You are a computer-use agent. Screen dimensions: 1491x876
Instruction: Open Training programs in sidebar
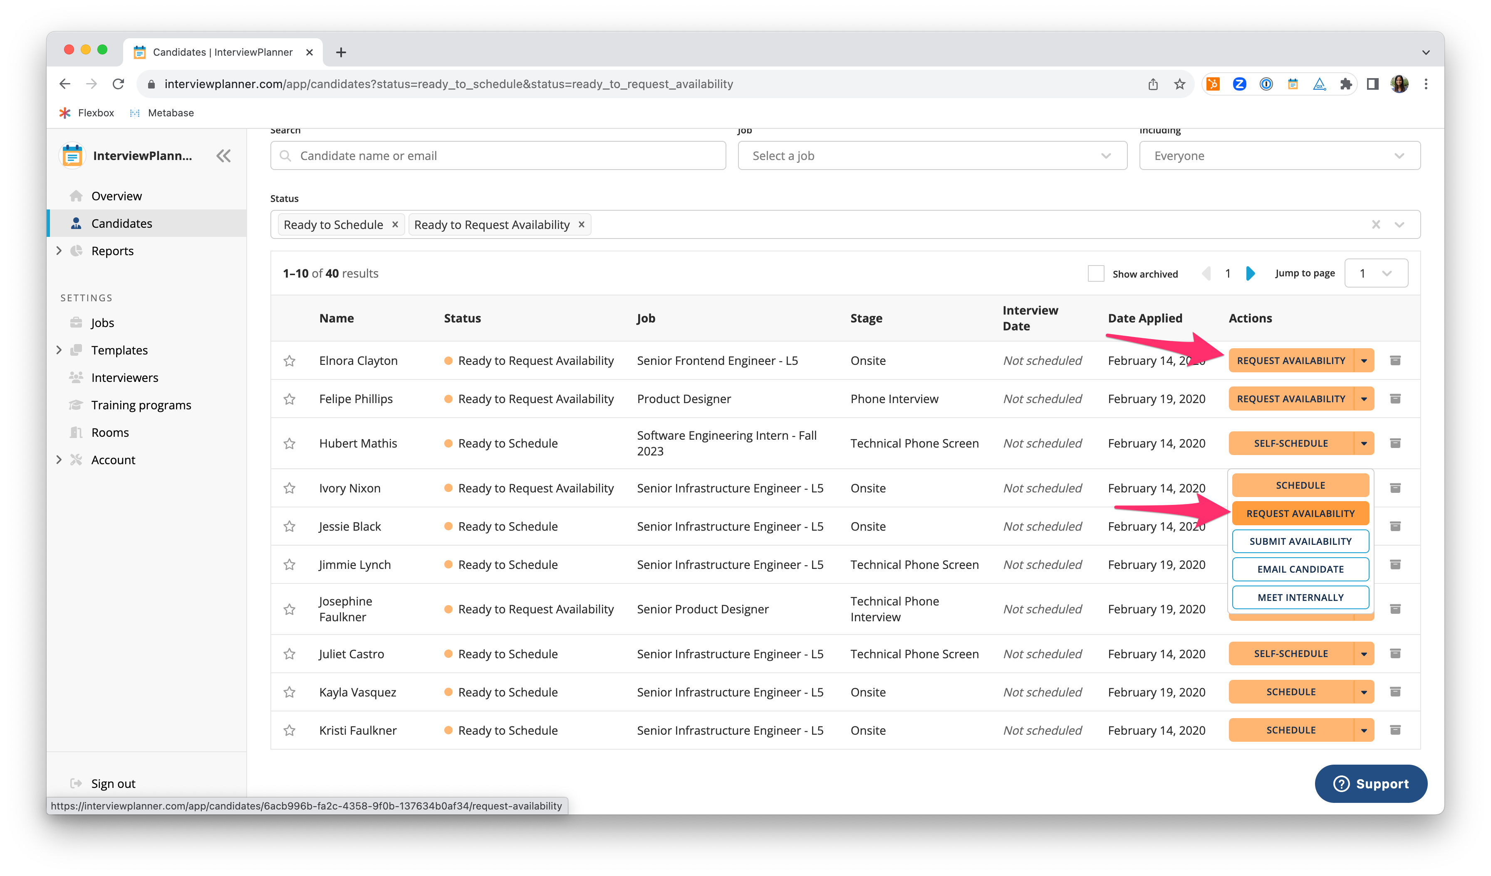pos(141,405)
